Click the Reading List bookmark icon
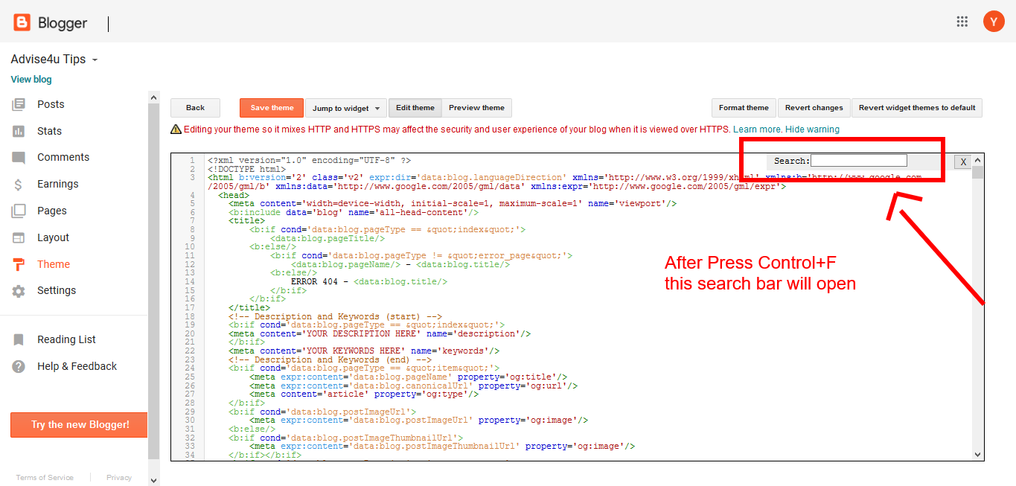This screenshot has height=486, width=1016. click(19, 339)
